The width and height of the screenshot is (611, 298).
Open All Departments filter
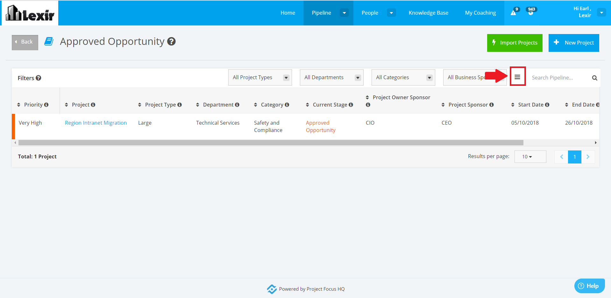(332, 77)
